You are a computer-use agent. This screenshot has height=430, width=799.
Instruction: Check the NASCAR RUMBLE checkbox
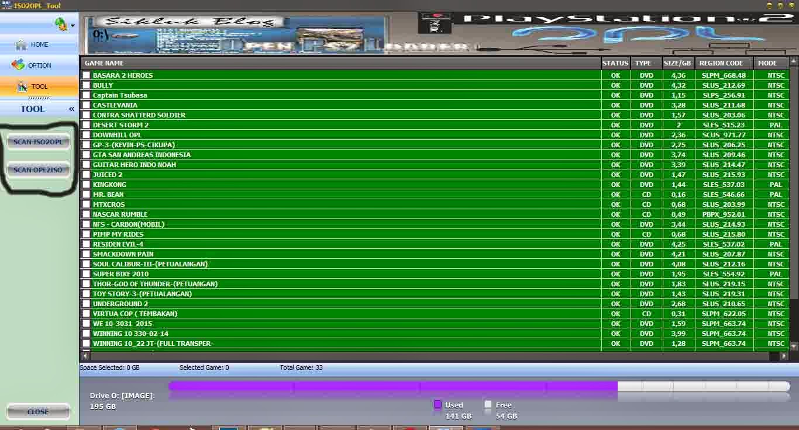87,214
